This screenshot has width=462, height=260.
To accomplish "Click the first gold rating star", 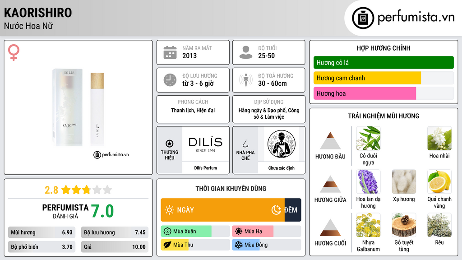I will pos(66,190).
